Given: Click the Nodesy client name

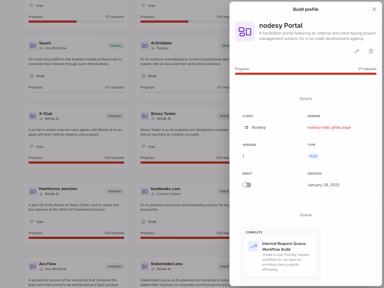Looking at the screenshot, I should pyautogui.click(x=259, y=127).
